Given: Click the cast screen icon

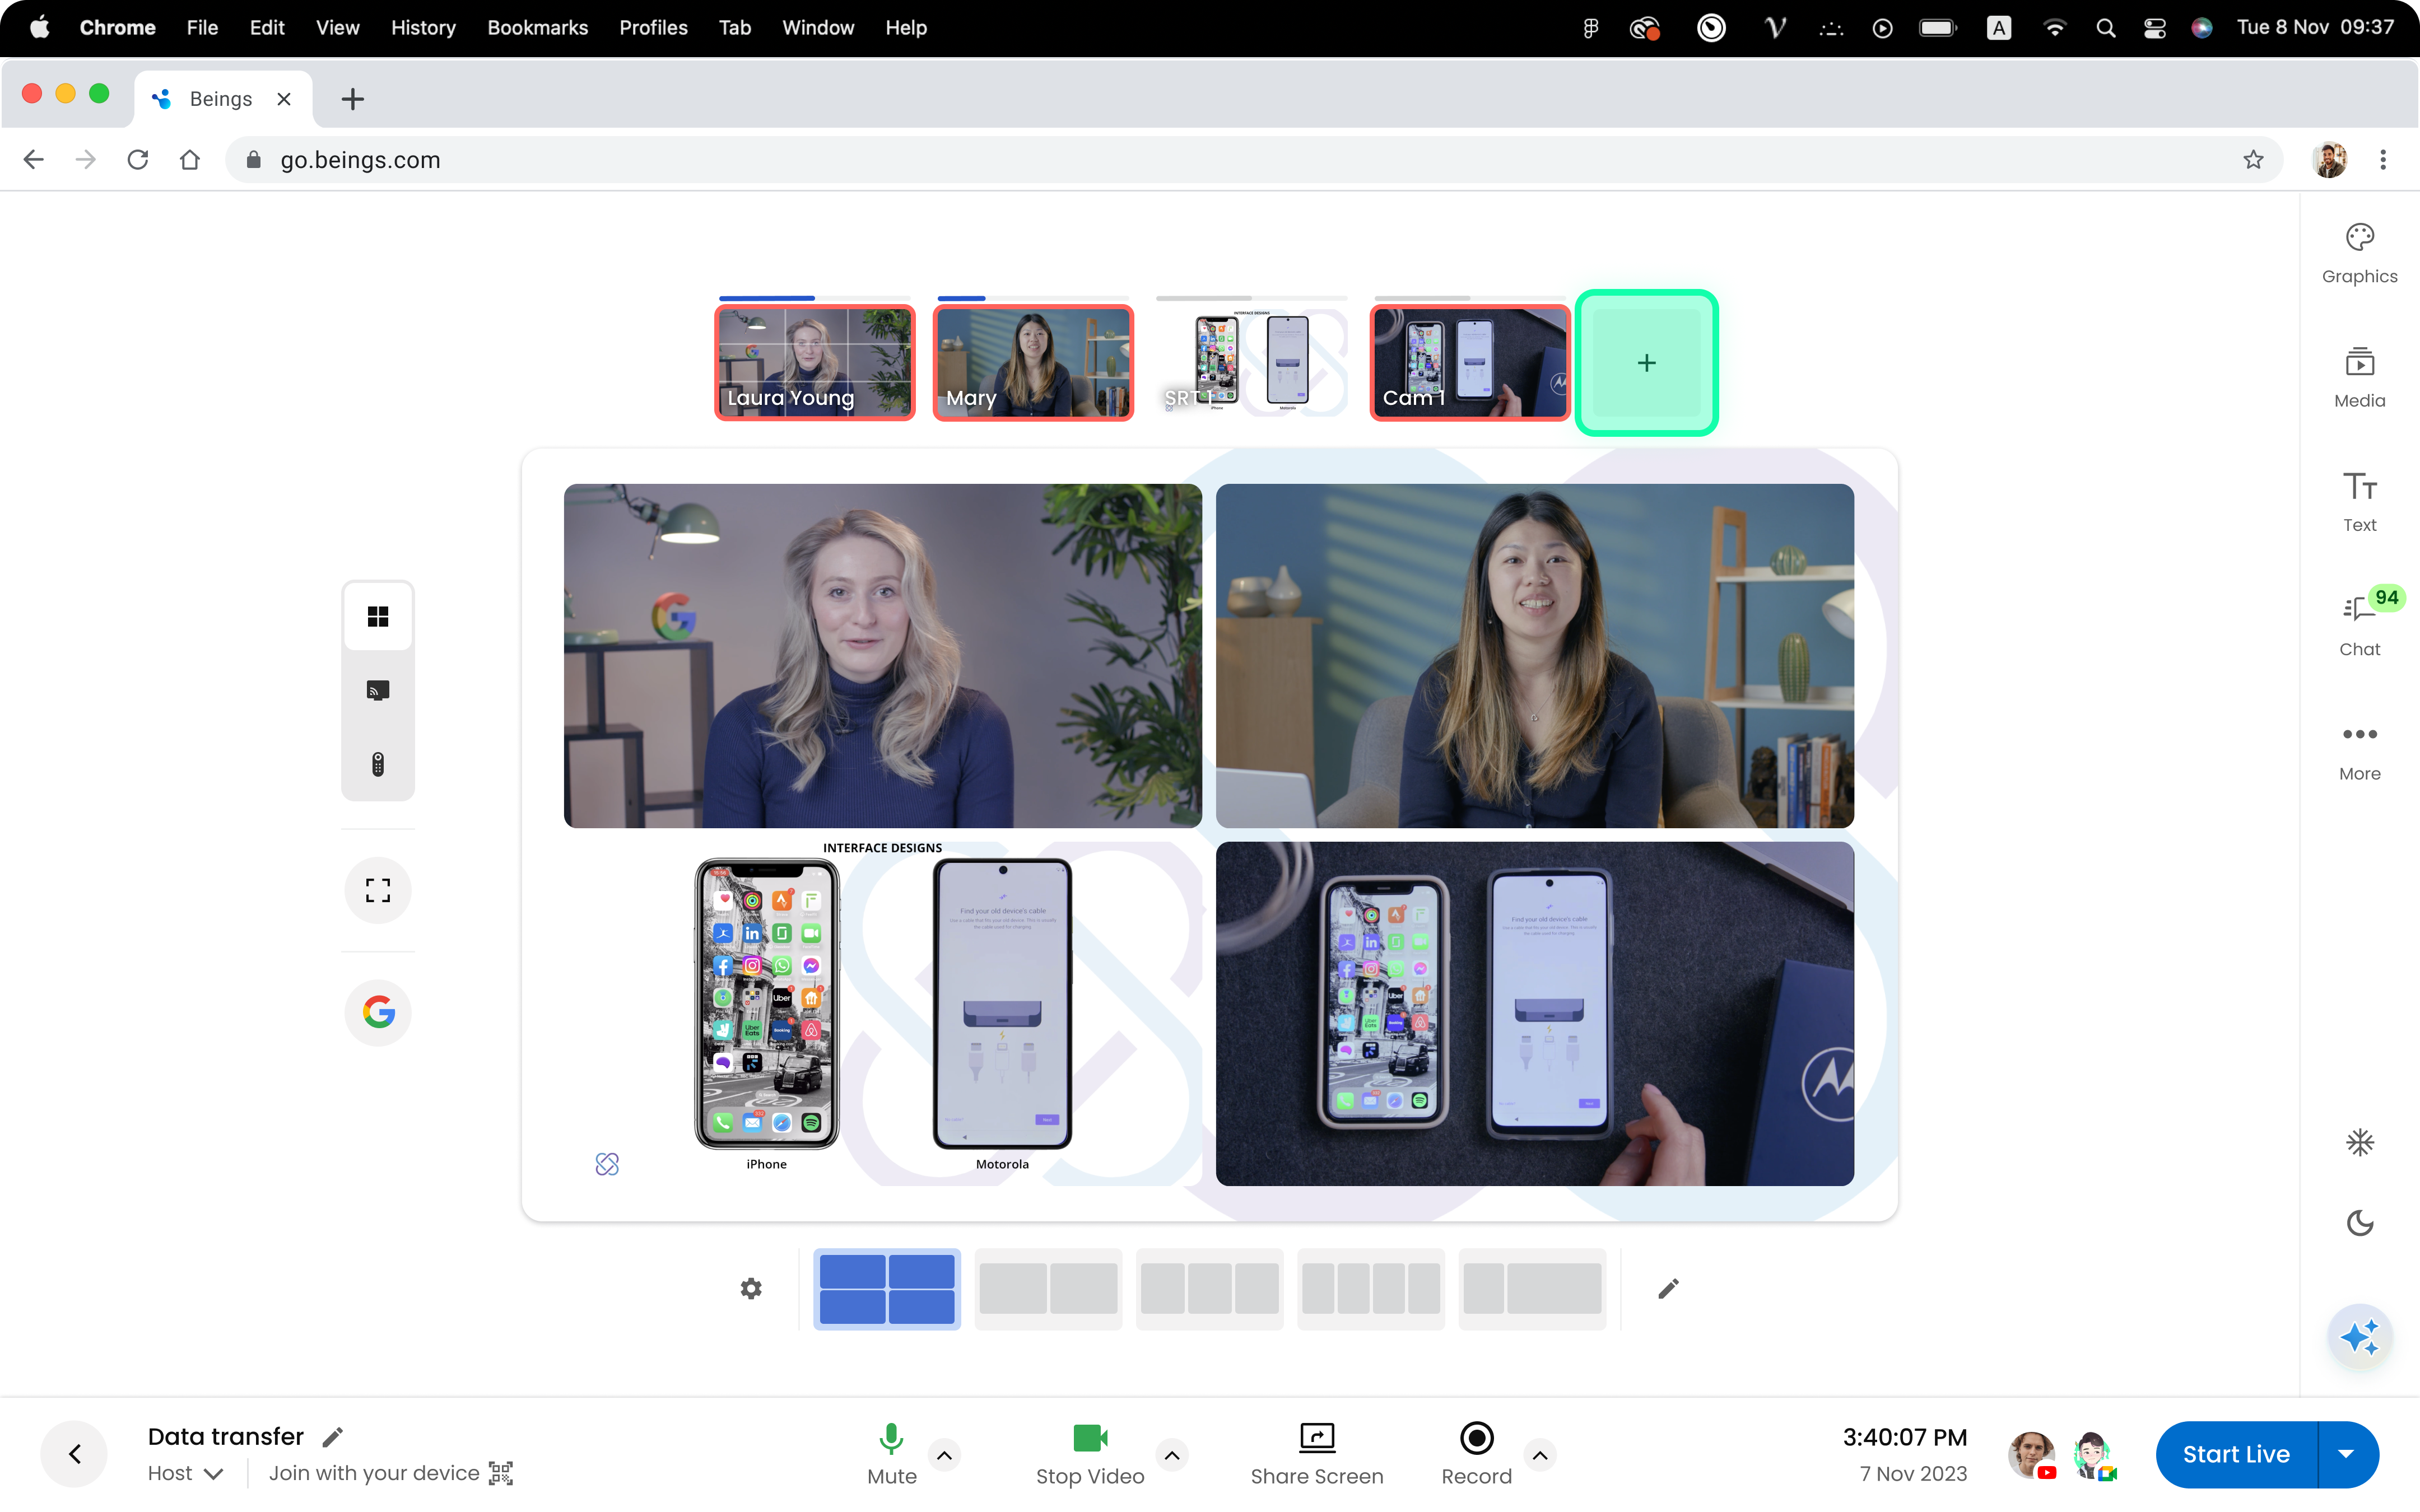Looking at the screenshot, I should [x=378, y=690].
